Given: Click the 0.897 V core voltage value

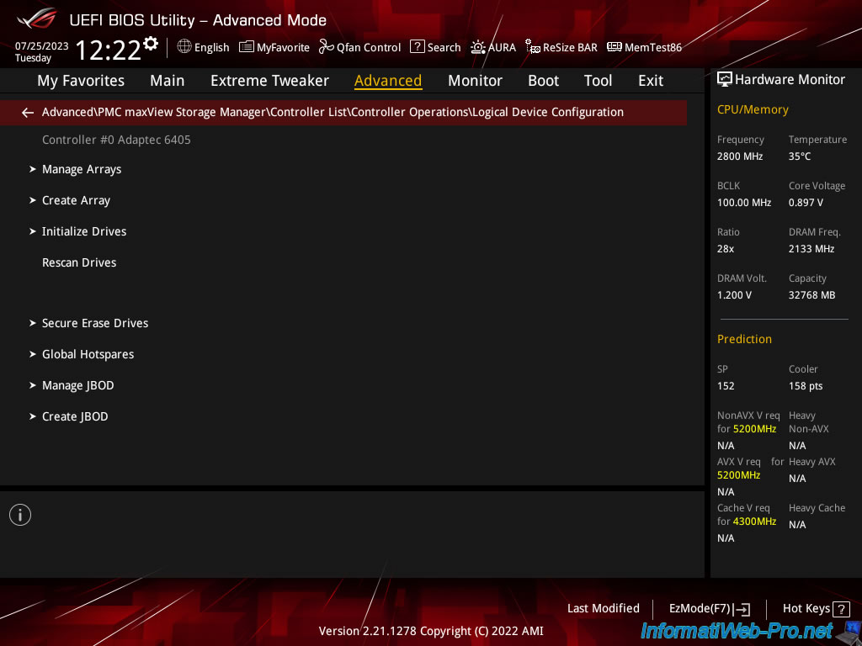Looking at the screenshot, I should pyautogui.click(x=806, y=203).
